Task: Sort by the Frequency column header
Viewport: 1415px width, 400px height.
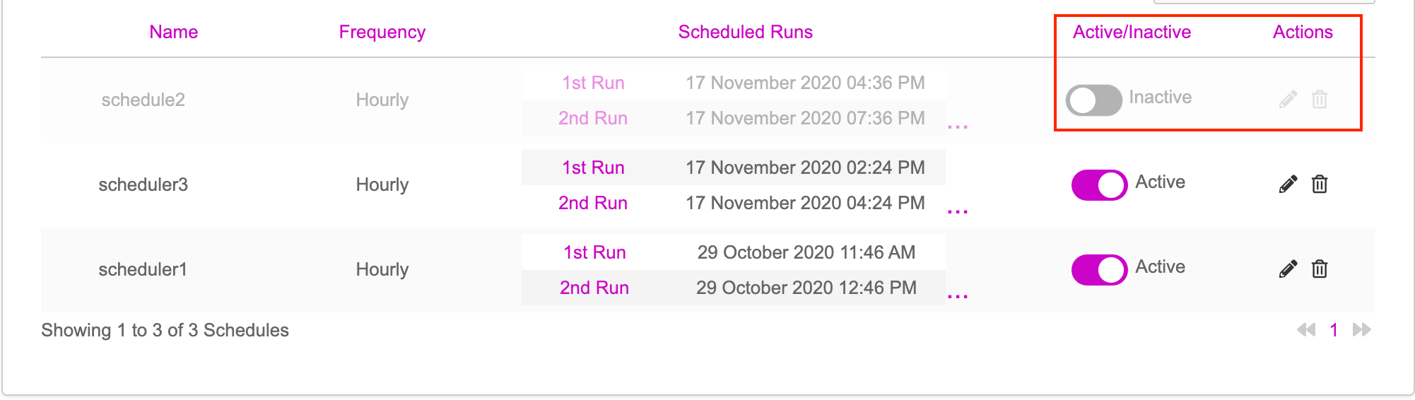Action: click(x=382, y=32)
